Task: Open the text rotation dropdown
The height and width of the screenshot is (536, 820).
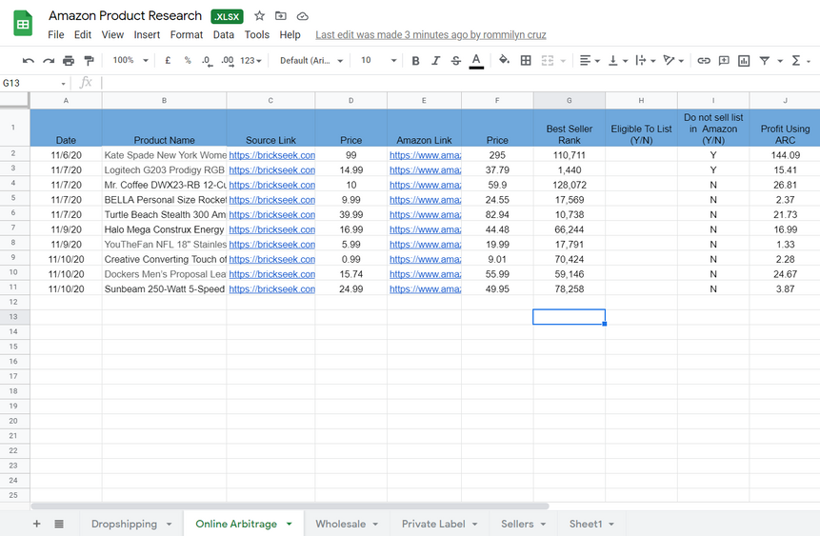Action: tap(673, 61)
